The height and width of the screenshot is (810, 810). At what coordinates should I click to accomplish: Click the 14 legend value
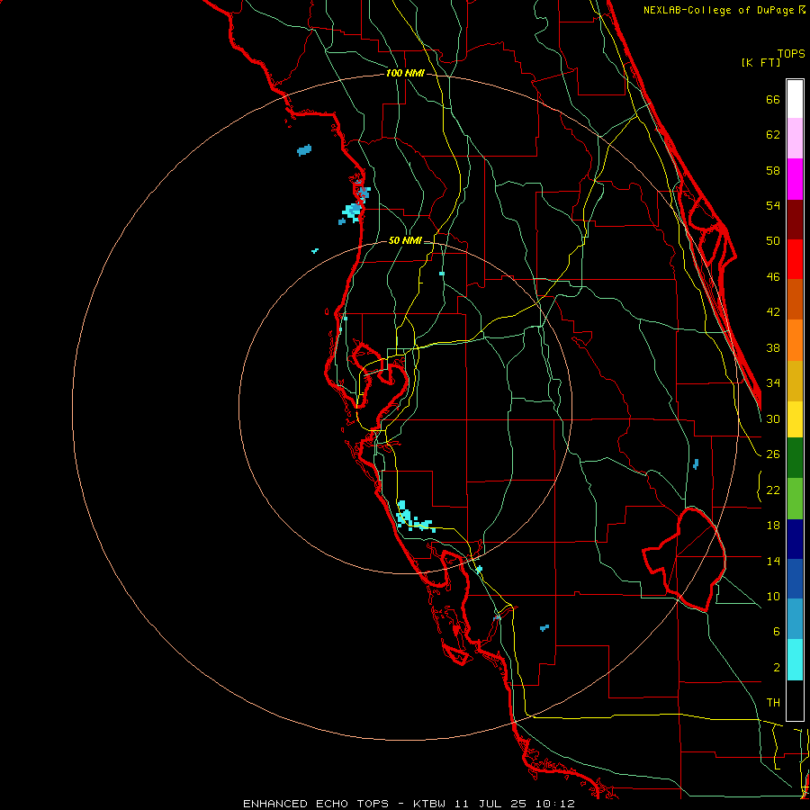point(773,561)
